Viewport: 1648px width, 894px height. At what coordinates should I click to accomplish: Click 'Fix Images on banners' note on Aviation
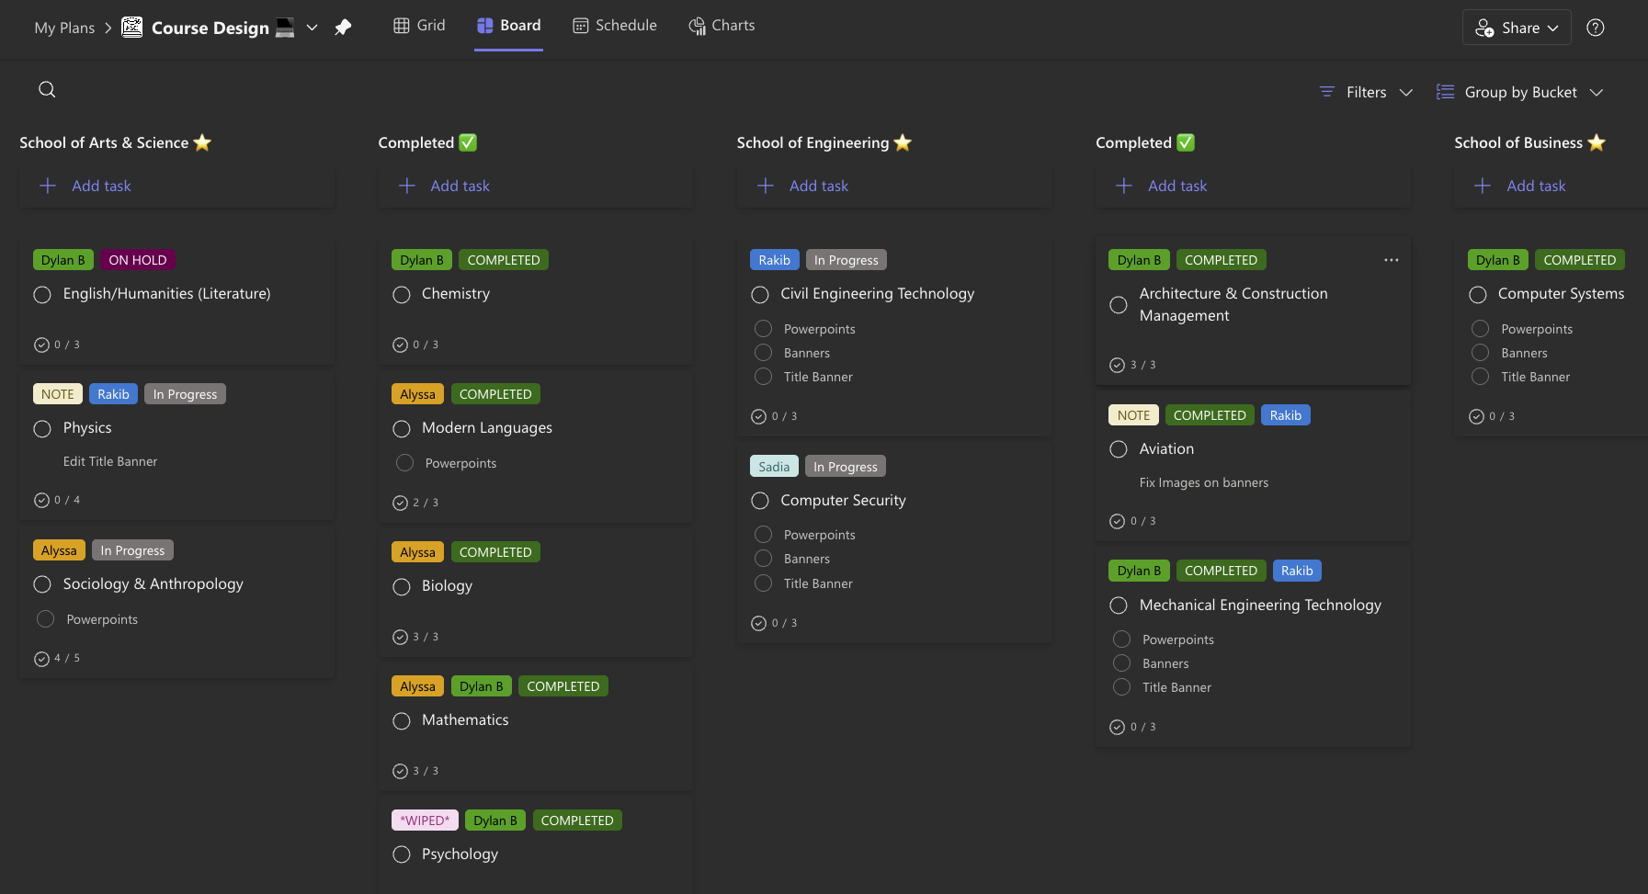click(x=1204, y=482)
